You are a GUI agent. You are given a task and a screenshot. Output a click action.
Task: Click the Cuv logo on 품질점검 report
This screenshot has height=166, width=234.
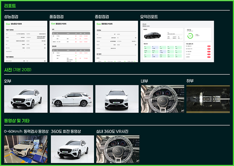(x=53, y=24)
